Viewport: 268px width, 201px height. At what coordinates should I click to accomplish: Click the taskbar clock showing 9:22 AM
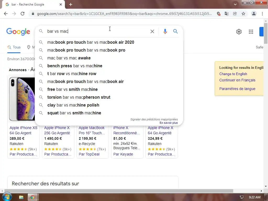(254, 197)
